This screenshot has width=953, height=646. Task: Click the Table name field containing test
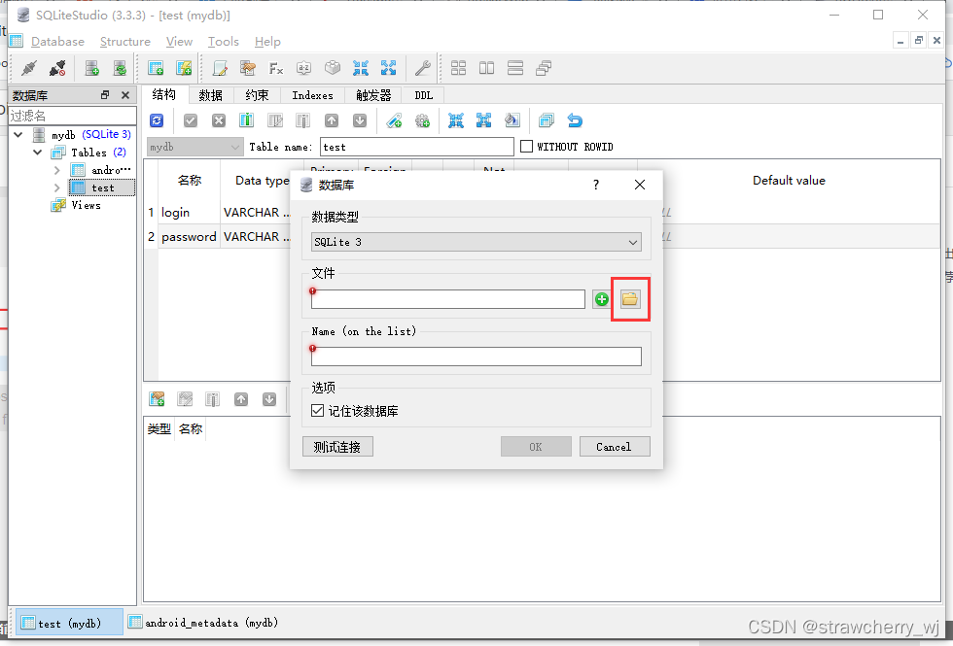(417, 147)
